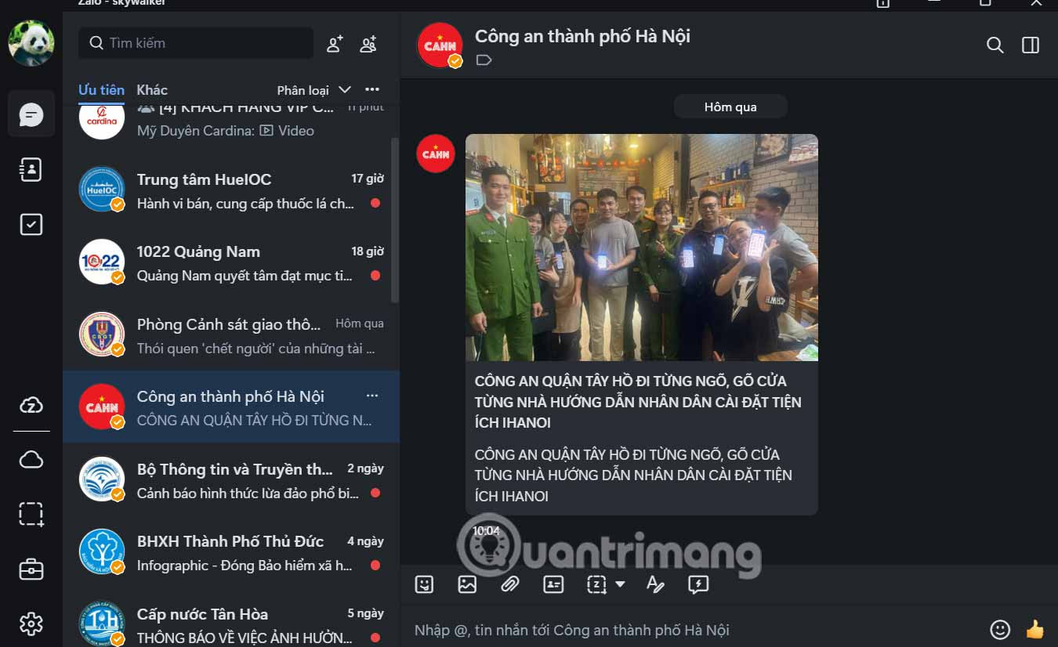Open the sticker picker
Screen dimensions: 1058x647
[x=424, y=584]
